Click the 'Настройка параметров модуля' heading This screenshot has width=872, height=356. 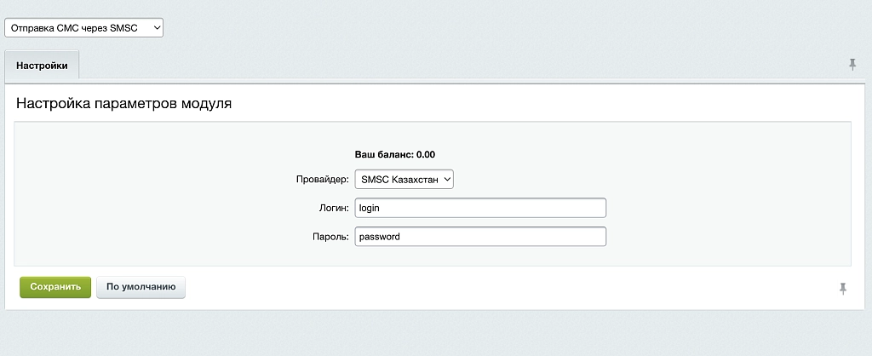(x=124, y=103)
